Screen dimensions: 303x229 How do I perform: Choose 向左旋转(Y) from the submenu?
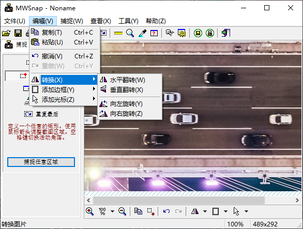click(130, 104)
